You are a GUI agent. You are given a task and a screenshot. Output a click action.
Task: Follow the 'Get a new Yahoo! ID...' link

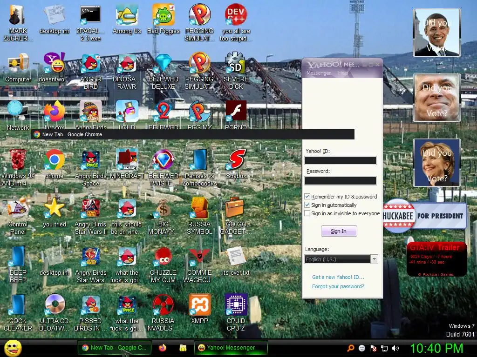(x=338, y=277)
